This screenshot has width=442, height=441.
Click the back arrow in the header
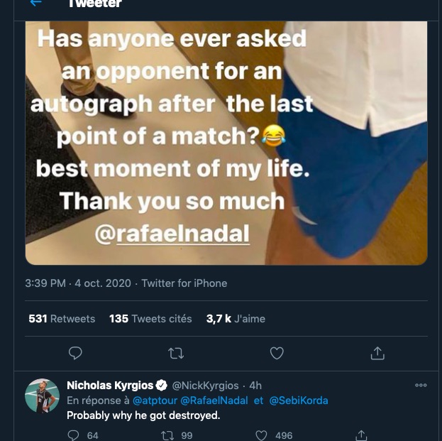36,4
